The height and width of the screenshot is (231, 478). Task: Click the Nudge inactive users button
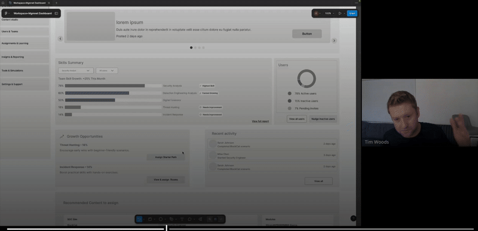(323, 119)
